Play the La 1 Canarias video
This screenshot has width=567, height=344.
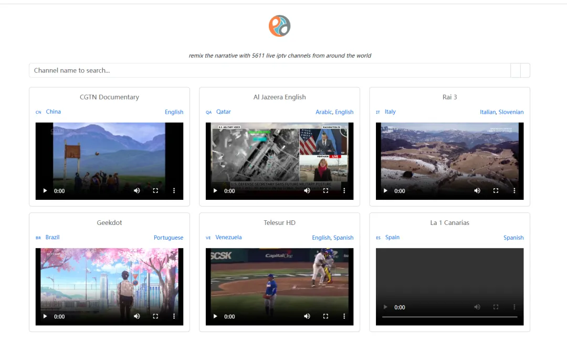pyautogui.click(x=385, y=307)
